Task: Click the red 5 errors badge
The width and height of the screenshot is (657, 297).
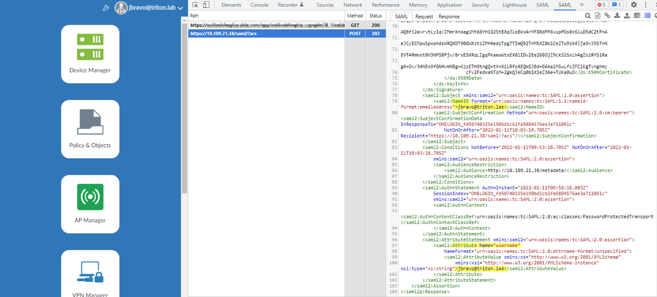Action: coord(600,5)
